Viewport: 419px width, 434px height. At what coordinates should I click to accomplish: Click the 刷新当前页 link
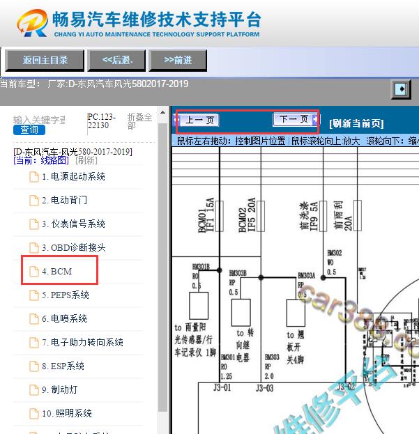(356, 123)
